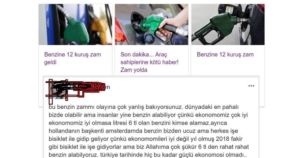The image size is (296, 158).
Task: Open 'Son dakika... Araç sahiplerine kötü haber' headline
Action: [149, 62]
